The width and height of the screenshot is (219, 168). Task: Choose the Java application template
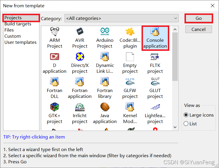105,113
